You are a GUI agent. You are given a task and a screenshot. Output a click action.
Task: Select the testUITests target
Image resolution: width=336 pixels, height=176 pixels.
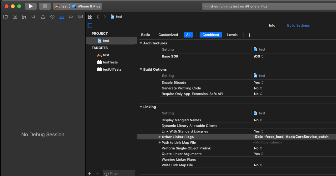pyautogui.click(x=112, y=69)
